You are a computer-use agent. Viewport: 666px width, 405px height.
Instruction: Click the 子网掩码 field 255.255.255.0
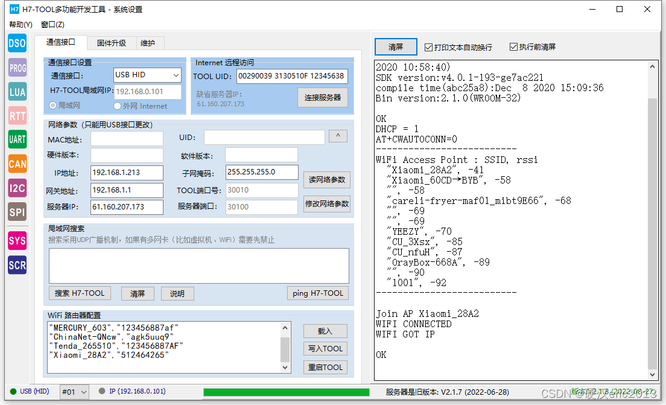click(262, 172)
